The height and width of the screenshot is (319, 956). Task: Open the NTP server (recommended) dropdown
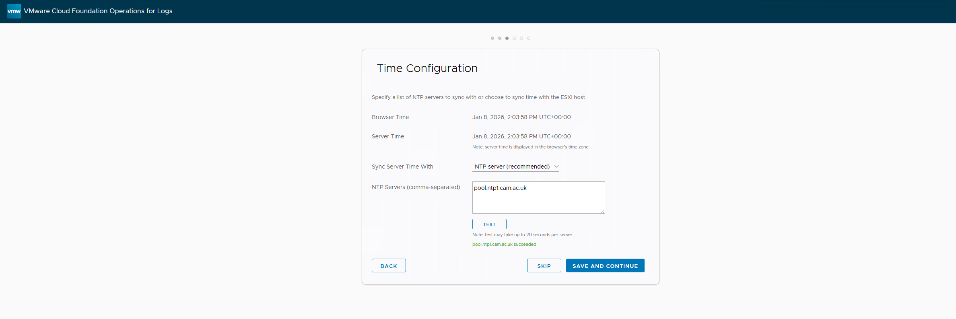pyautogui.click(x=512, y=167)
